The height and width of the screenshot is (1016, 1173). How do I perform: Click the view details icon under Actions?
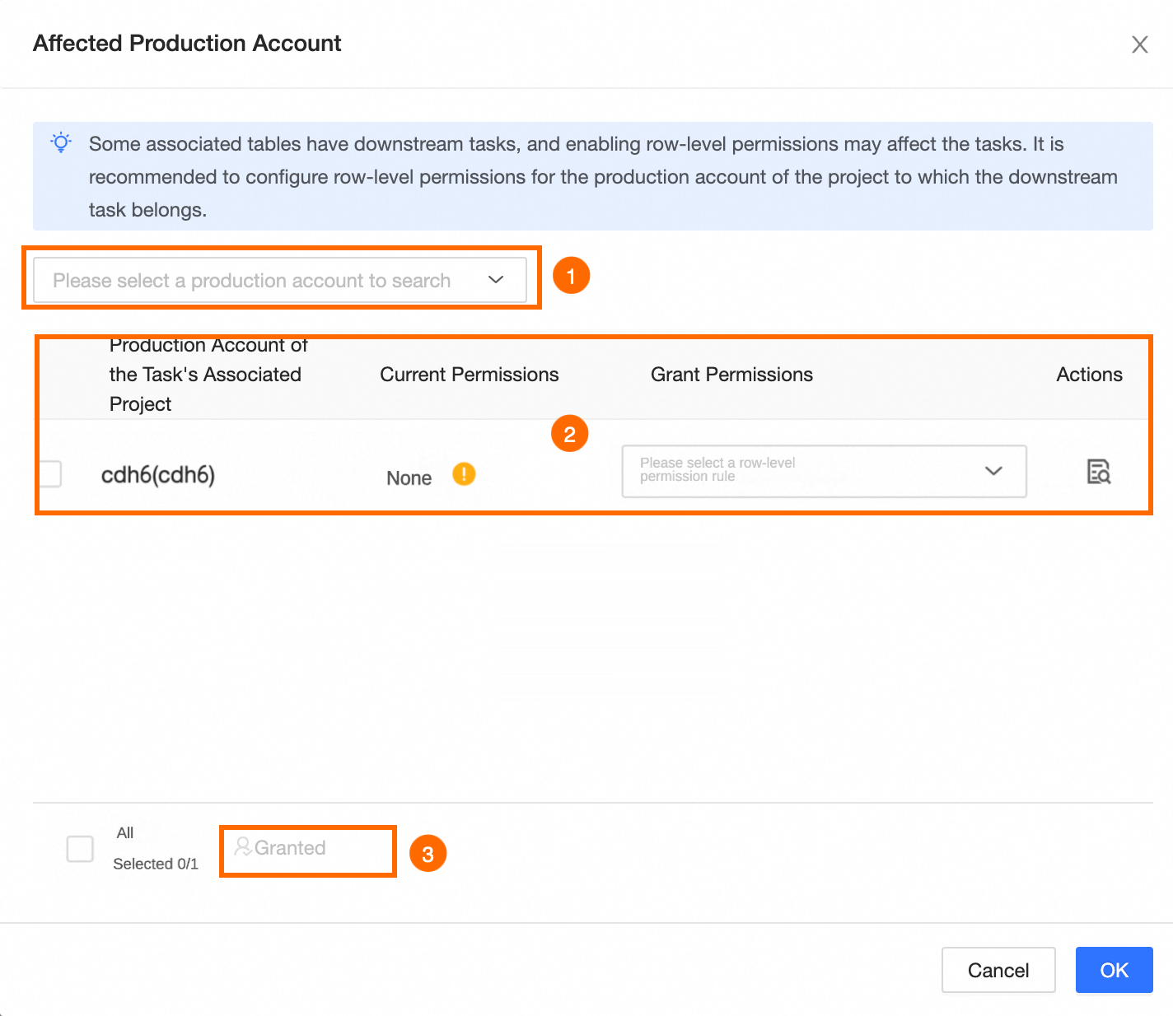click(x=1098, y=472)
